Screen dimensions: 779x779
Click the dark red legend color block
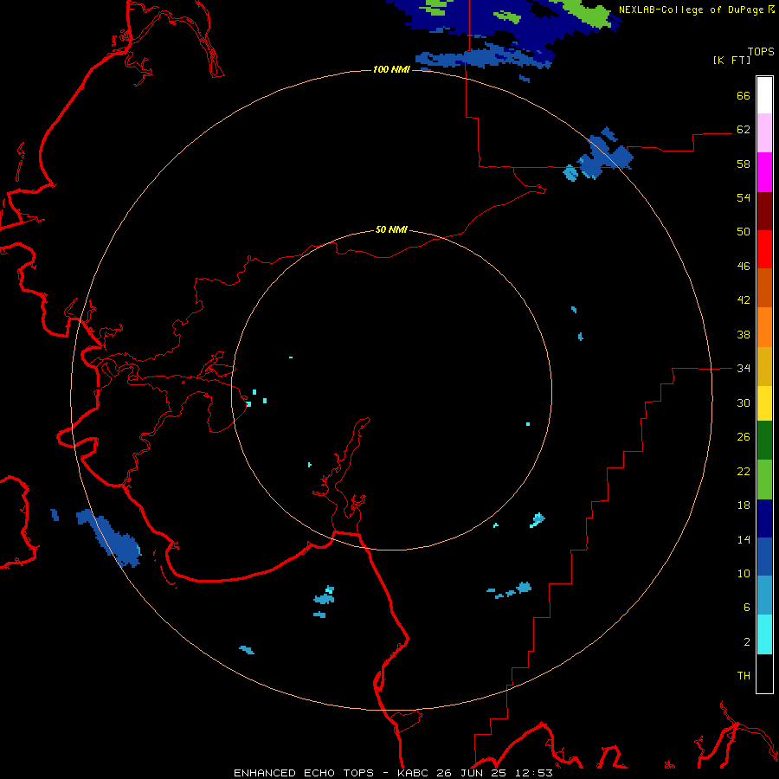[x=764, y=211]
